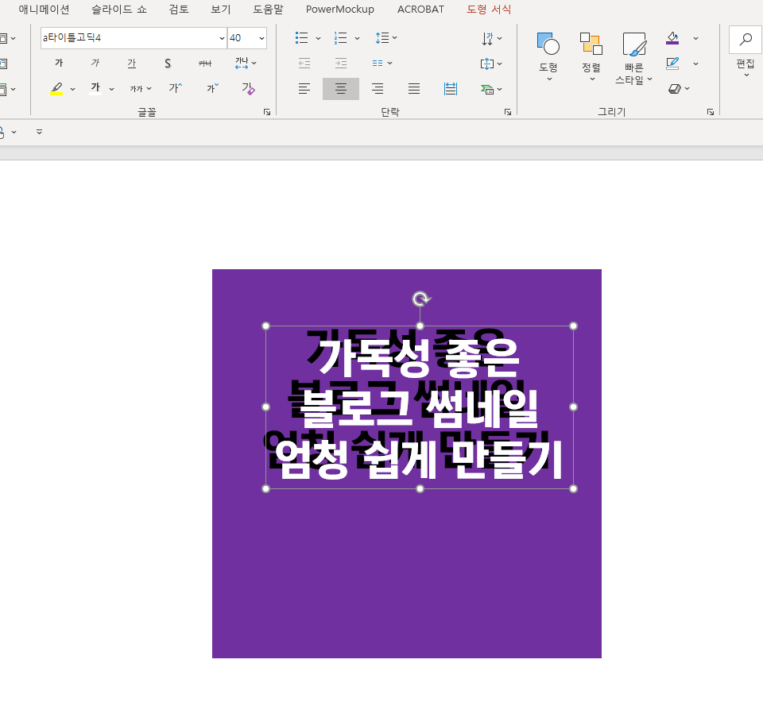
Task: Open the Shapes gallery
Action: coord(548,57)
